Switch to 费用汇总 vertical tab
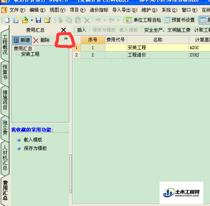The image size is (210, 206). pyautogui.click(x=5, y=190)
